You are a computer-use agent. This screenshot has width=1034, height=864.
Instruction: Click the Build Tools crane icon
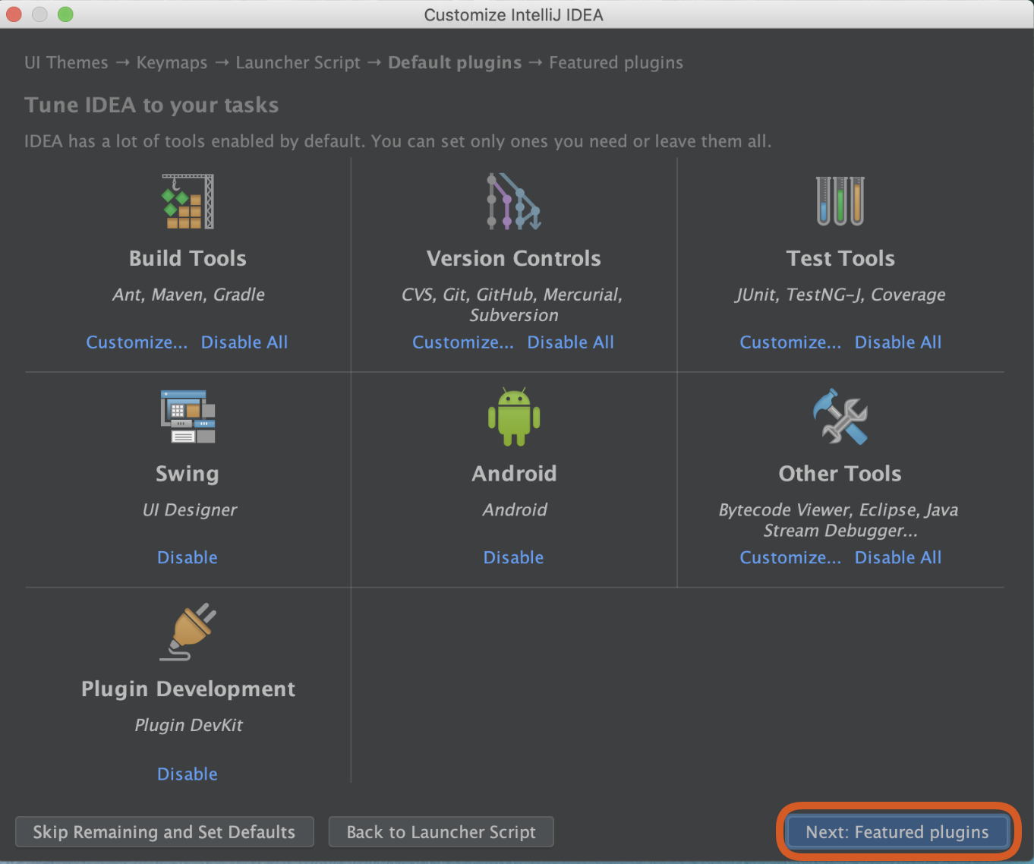[188, 202]
